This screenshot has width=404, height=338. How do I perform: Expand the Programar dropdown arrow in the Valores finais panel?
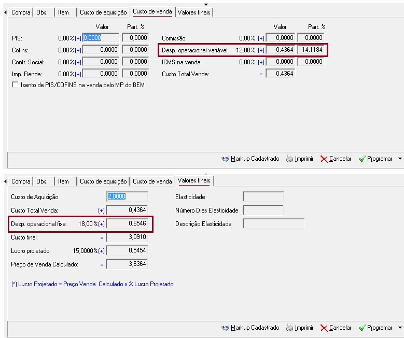click(x=400, y=328)
